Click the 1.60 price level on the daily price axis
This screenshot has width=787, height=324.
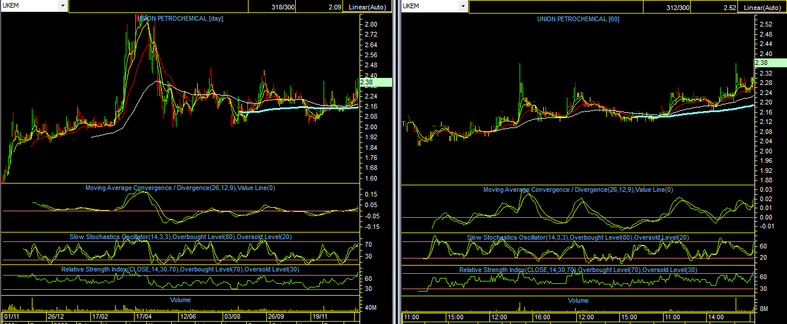371,178
